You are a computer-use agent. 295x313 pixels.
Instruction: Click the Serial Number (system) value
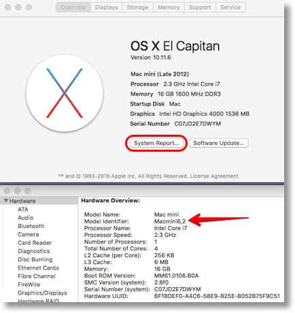[x=177, y=289]
